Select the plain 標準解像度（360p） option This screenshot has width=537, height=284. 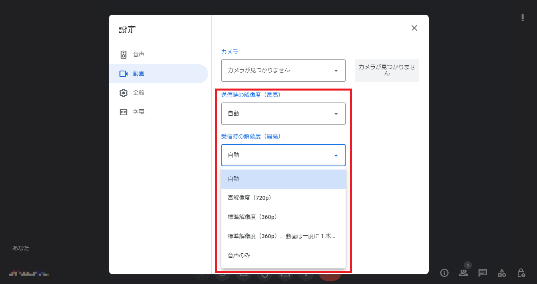click(x=283, y=217)
